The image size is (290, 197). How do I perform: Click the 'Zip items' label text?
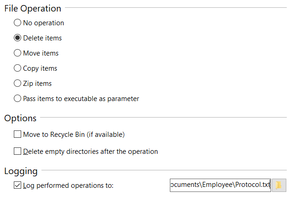[x=37, y=83]
